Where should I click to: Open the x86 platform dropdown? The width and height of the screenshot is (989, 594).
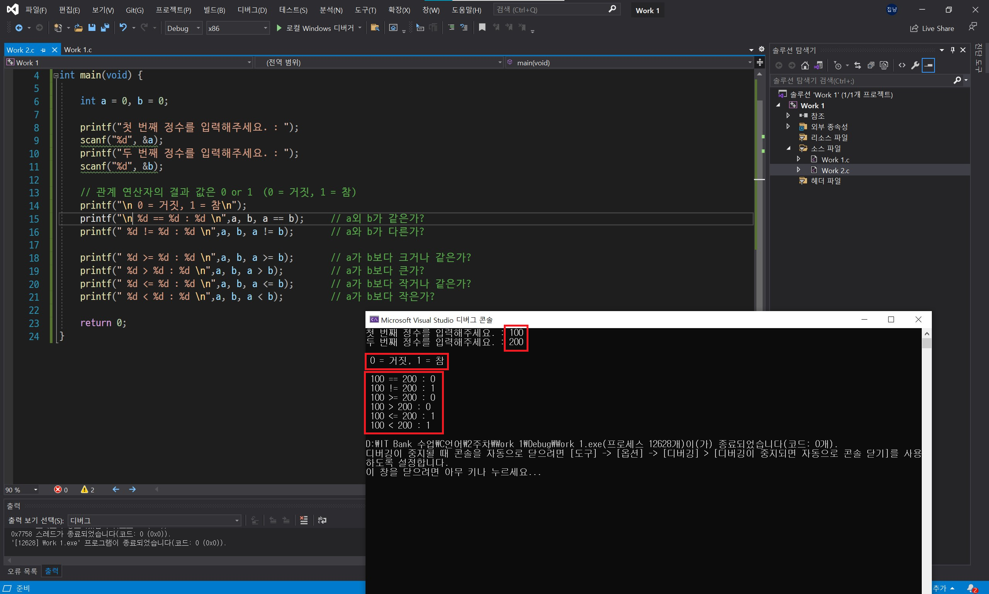(238, 28)
